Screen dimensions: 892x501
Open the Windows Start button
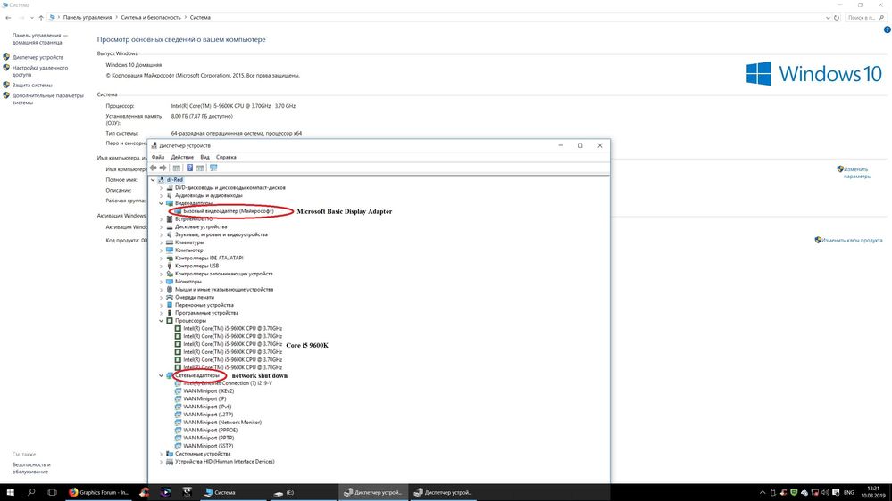[x=10, y=492]
